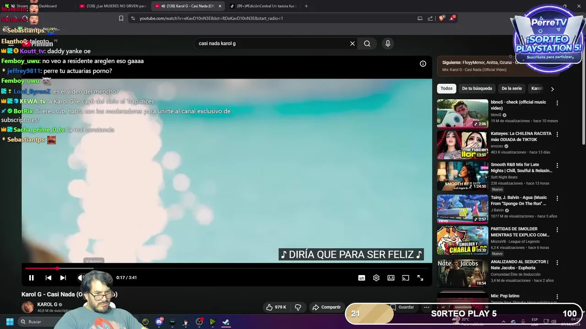Open ANALIZANDO AL SEDUCTOR Nate Jacobs video

click(x=519, y=265)
